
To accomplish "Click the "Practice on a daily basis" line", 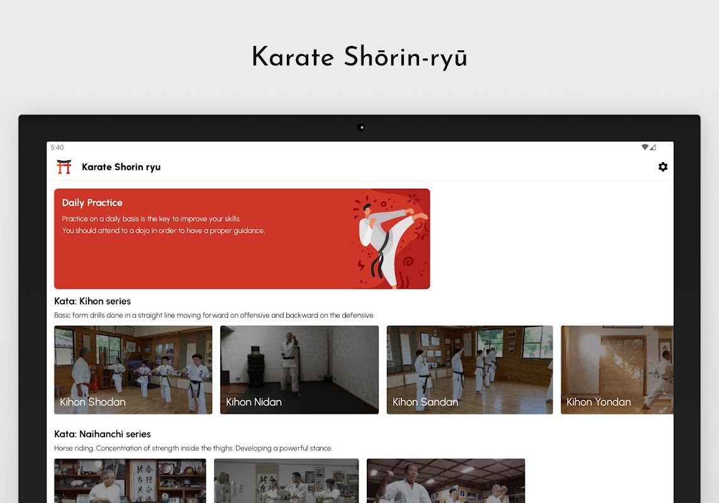I will click(152, 219).
